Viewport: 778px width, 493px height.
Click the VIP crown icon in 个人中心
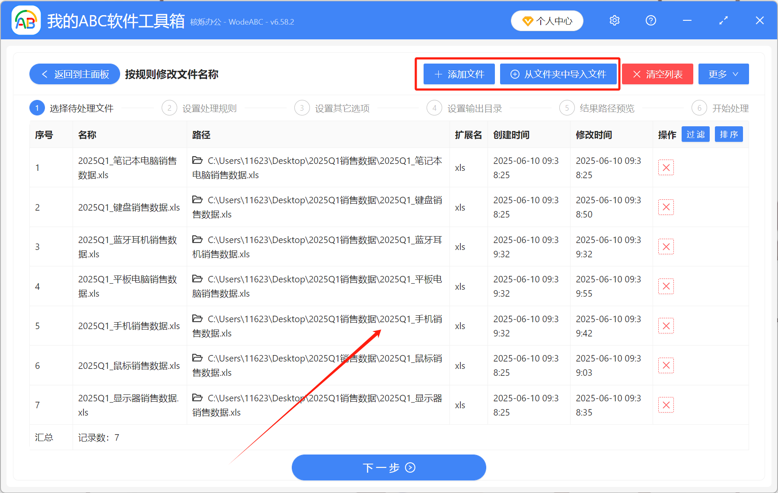click(x=527, y=20)
